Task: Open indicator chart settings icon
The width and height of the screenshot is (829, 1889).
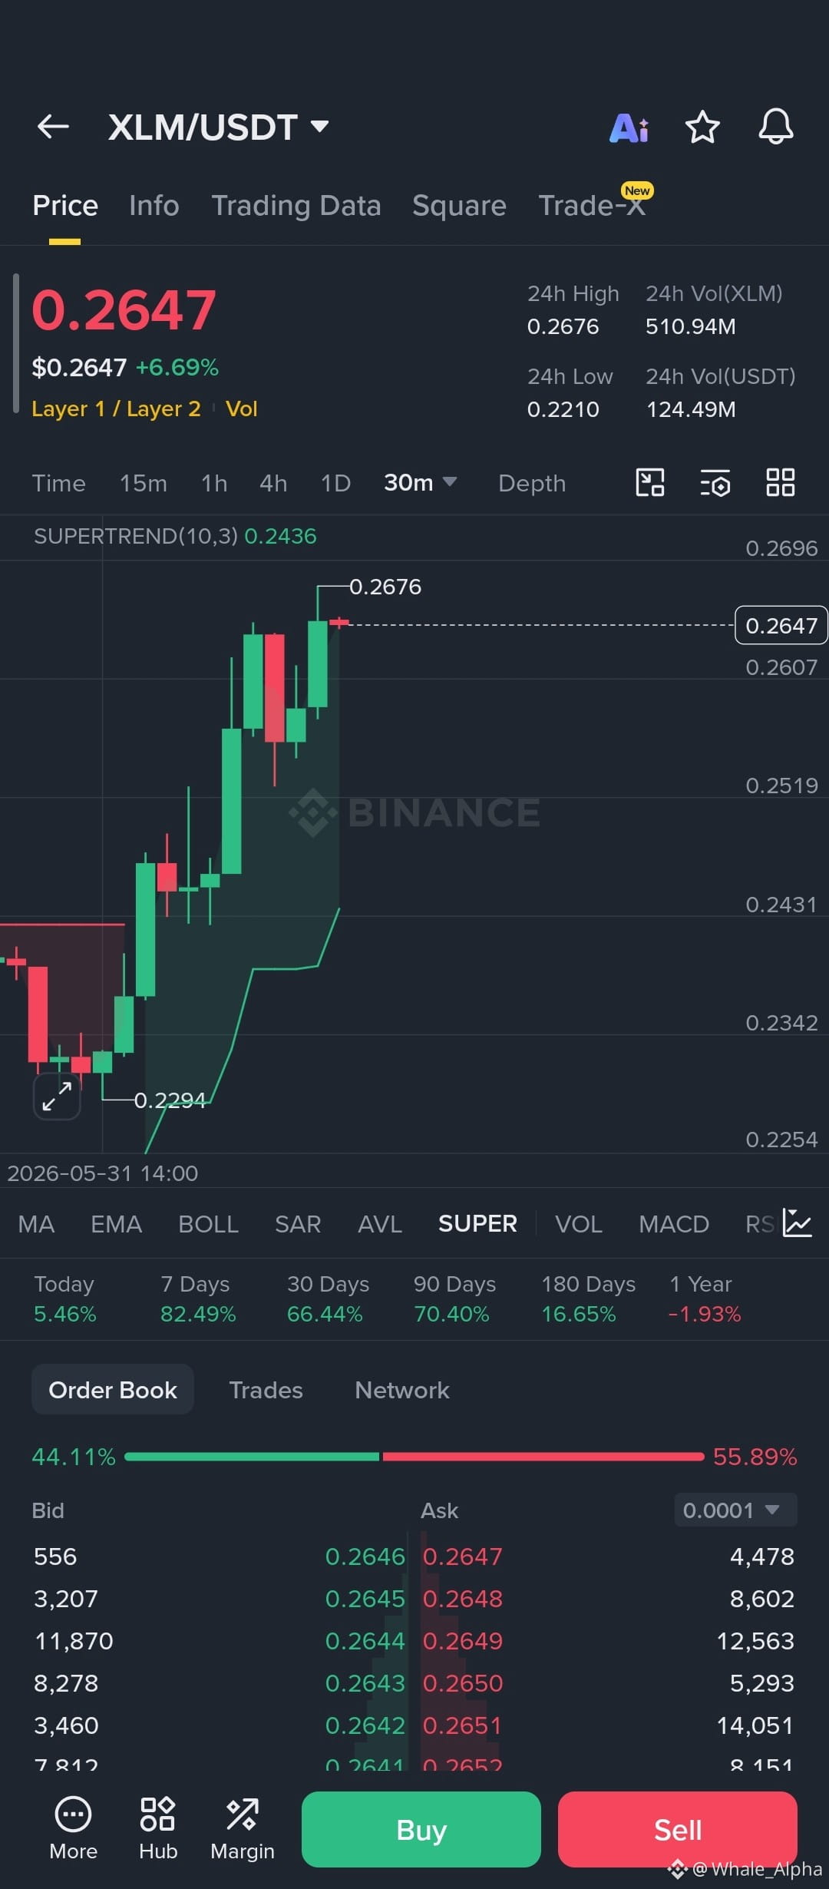Action: [x=798, y=1222]
